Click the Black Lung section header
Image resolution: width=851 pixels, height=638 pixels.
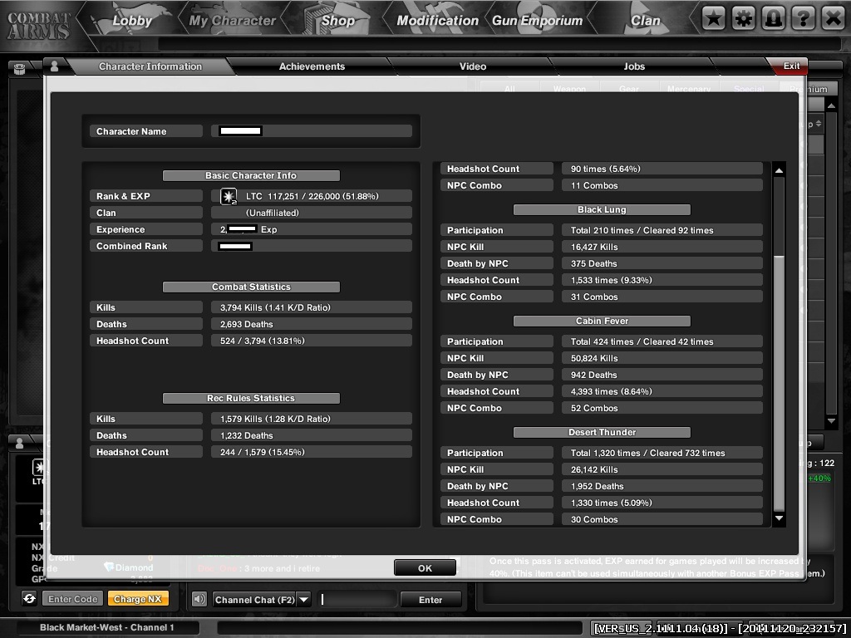602,209
